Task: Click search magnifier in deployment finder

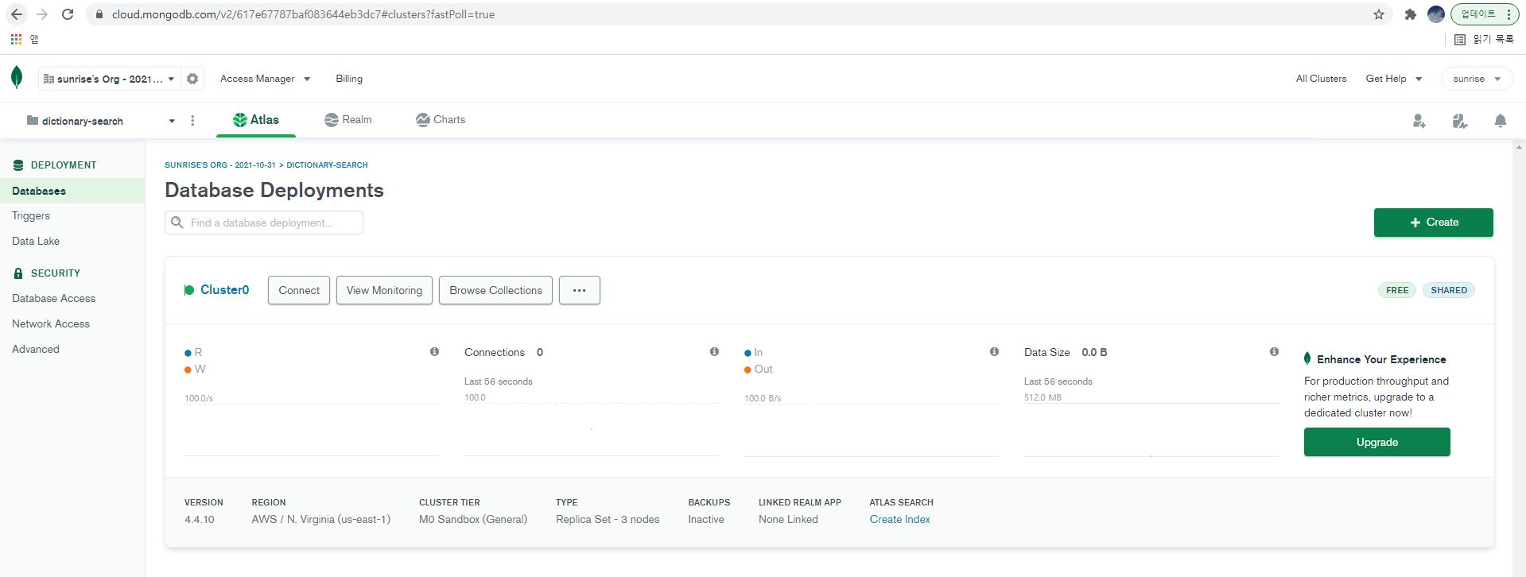Action: [x=177, y=223]
